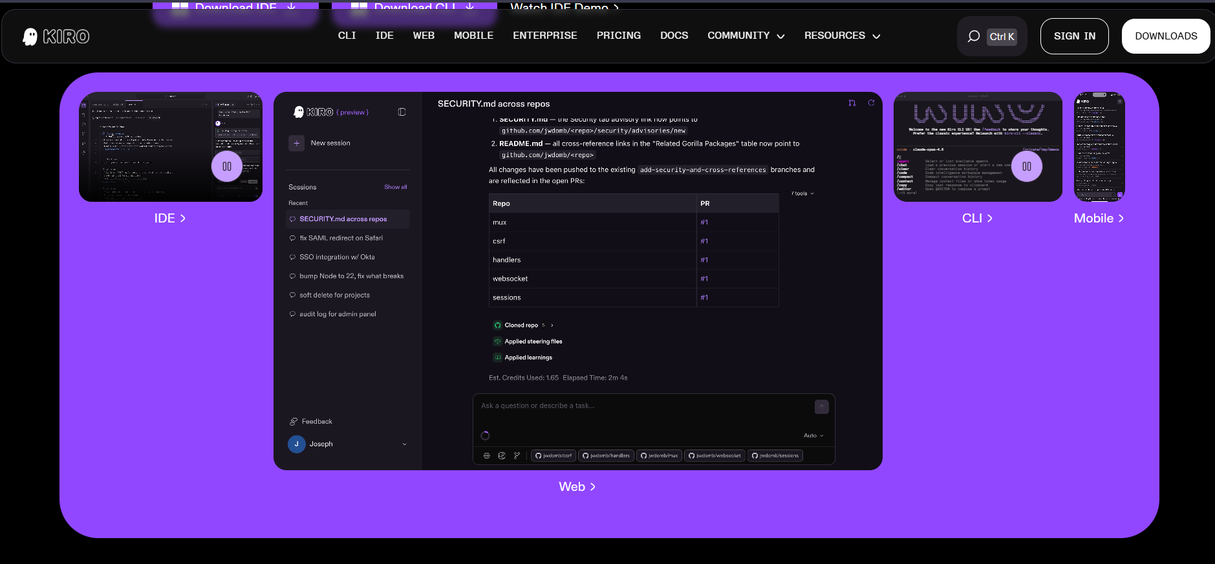The width and height of the screenshot is (1215, 564).
Task: Open the PRICING navigation item
Action: [619, 36]
